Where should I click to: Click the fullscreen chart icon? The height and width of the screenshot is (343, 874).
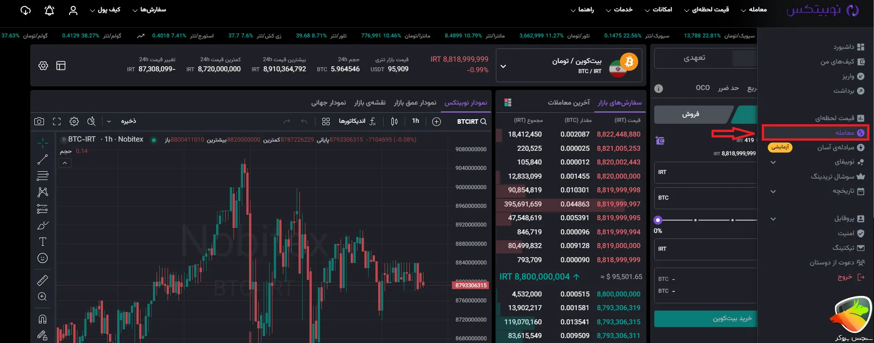pyautogui.click(x=57, y=121)
